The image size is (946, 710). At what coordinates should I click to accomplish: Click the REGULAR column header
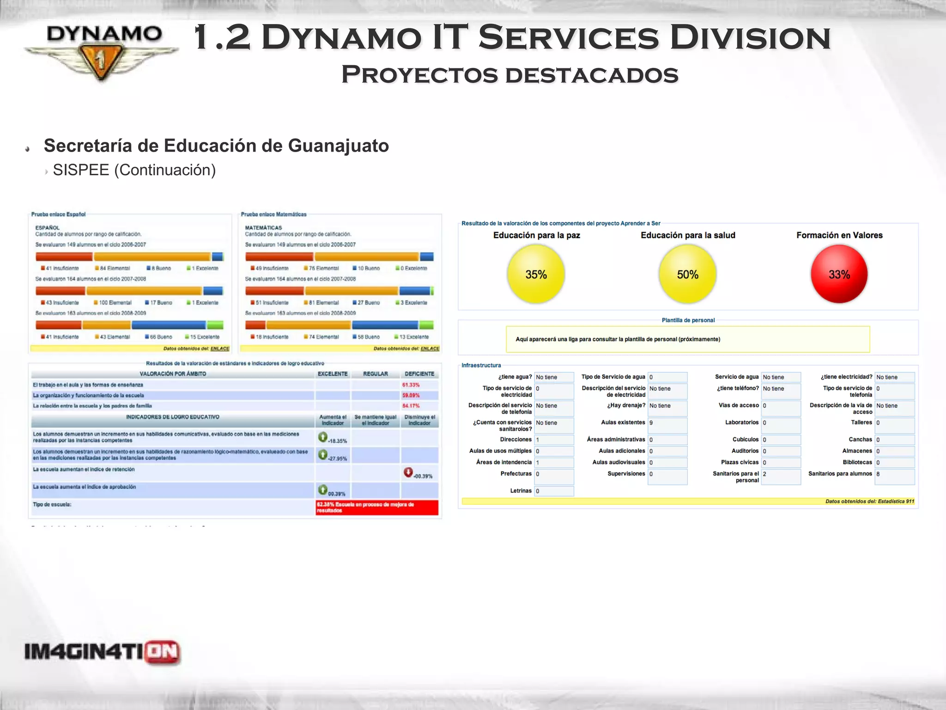(376, 374)
